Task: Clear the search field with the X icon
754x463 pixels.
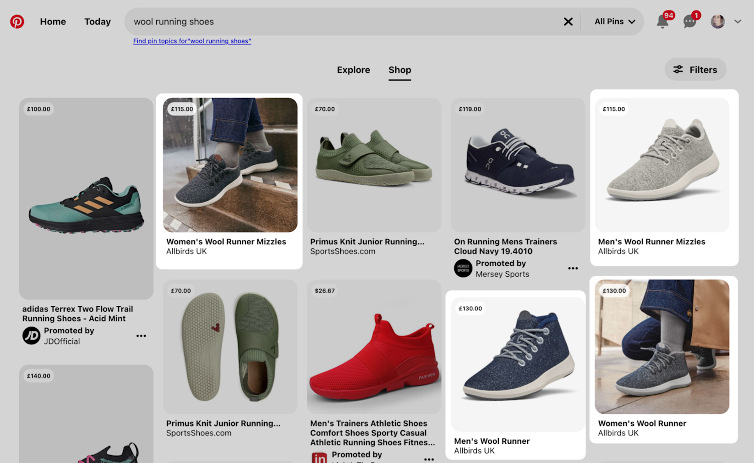Action: (x=568, y=22)
